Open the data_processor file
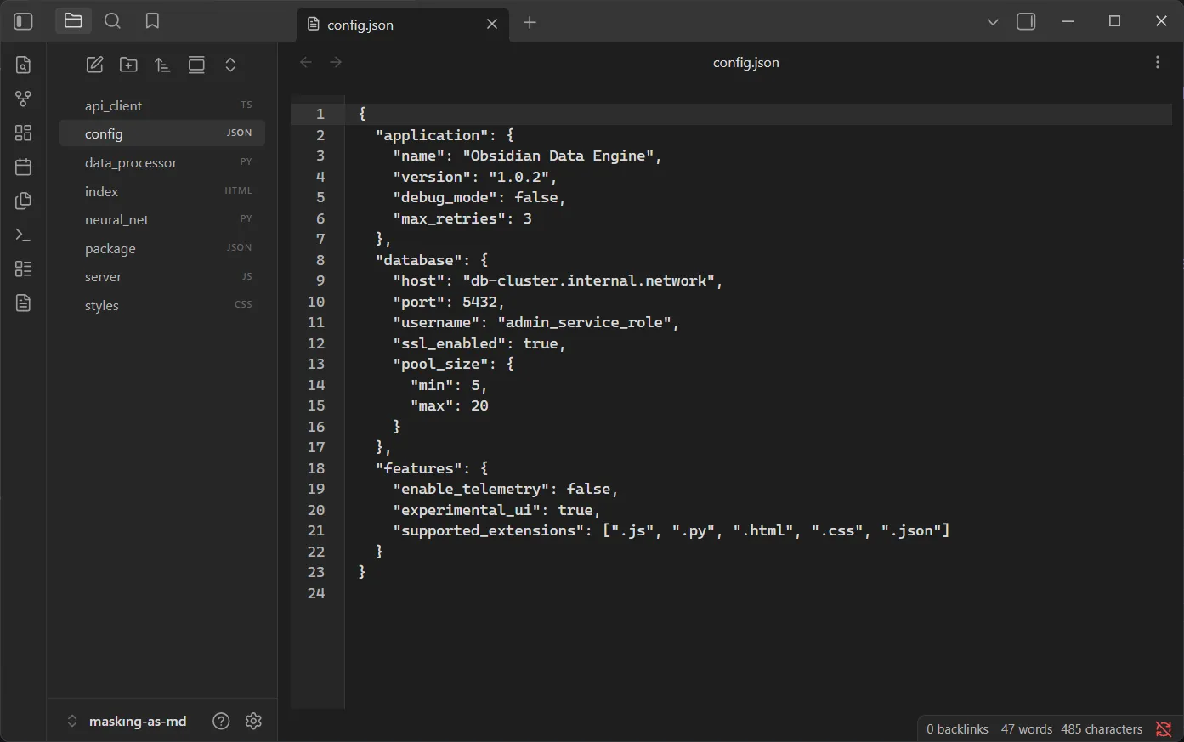 (x=161, y=162)
